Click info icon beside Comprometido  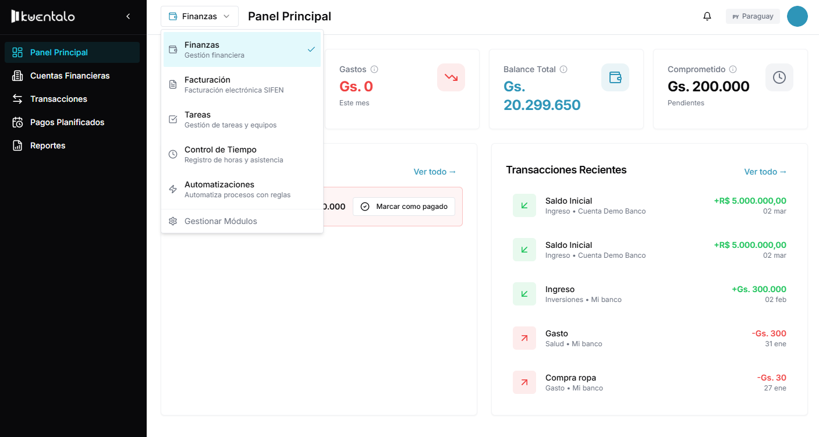[733, 69]
